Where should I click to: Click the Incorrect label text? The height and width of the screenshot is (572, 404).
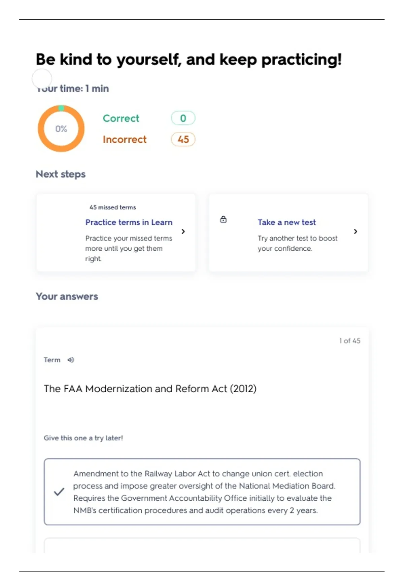click(125, 139)
